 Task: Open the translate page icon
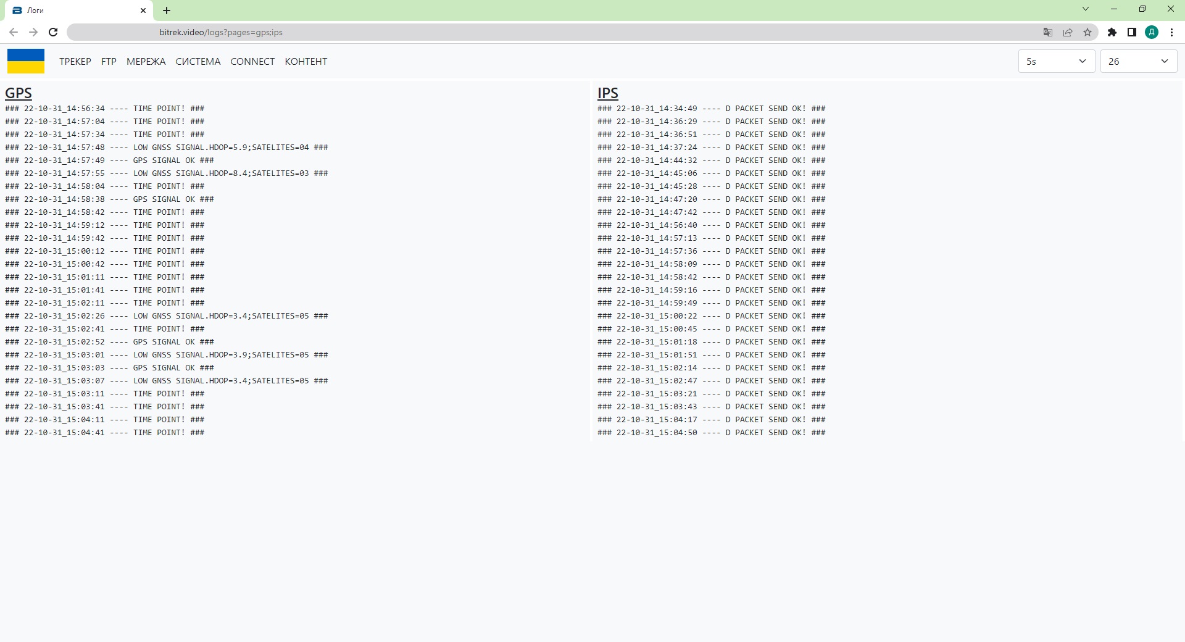(x=1047, y=32)
